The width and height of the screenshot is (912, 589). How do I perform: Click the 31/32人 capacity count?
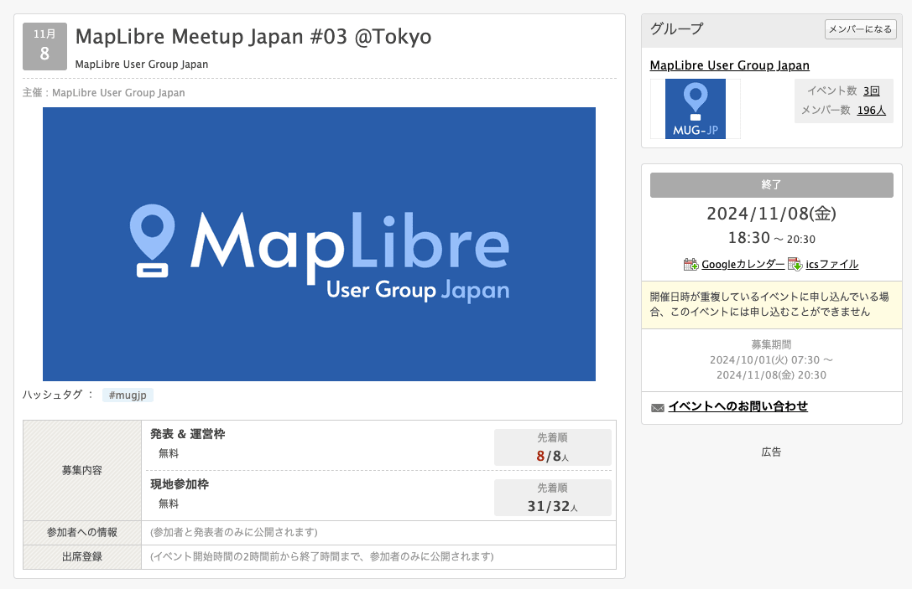[552, 507]
